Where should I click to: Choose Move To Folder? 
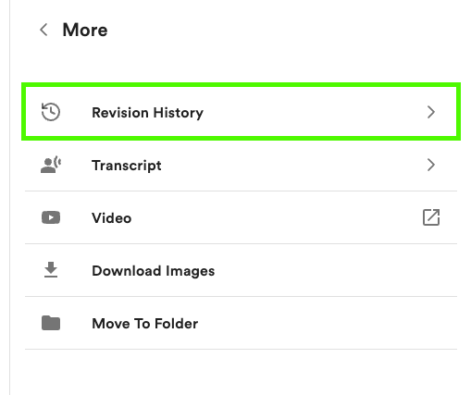pyautogui.click(x=145, y=324)
